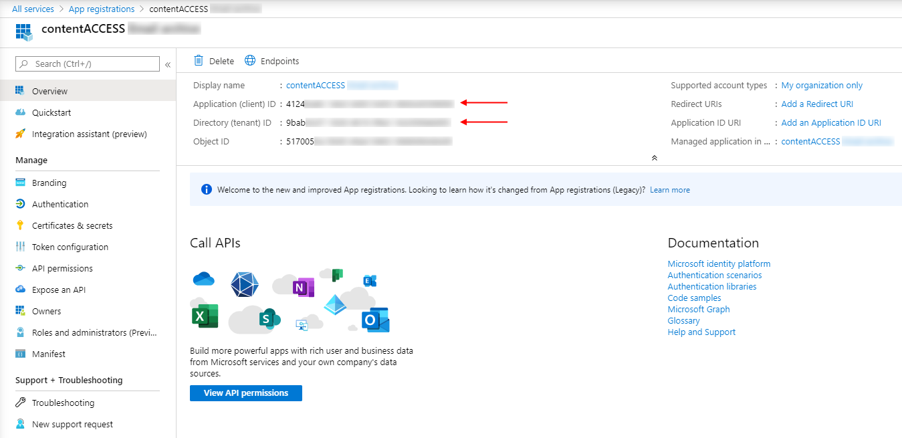Click the Outlook icon in Call APIs

point(375,320)
